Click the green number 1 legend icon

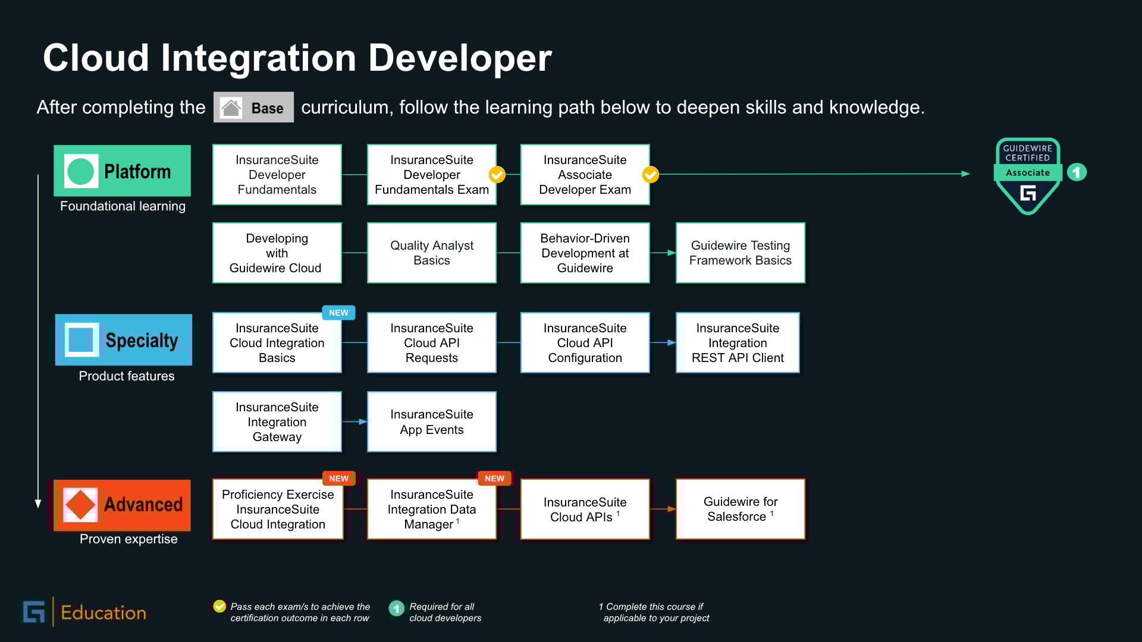396,608
